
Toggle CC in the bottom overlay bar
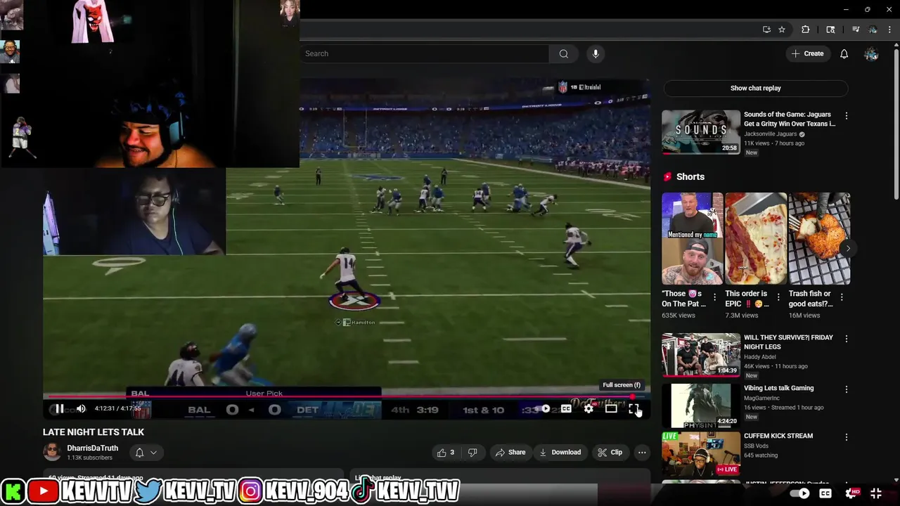tap(825, 493)
